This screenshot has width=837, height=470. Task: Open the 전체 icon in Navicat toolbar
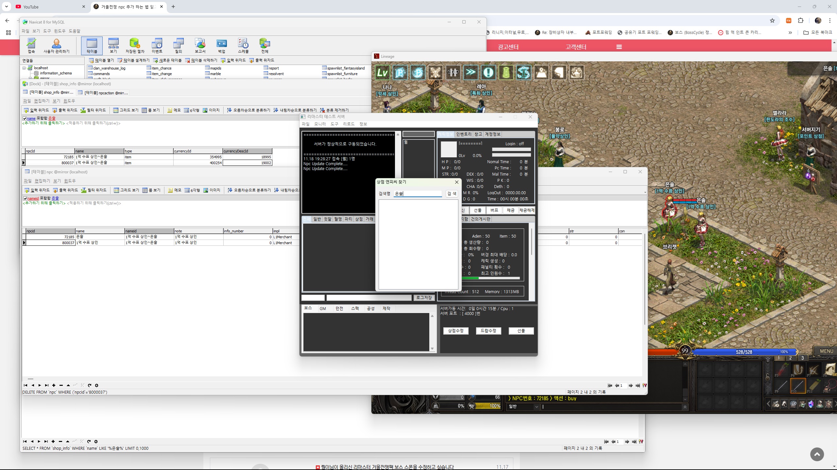coord(265,45)
